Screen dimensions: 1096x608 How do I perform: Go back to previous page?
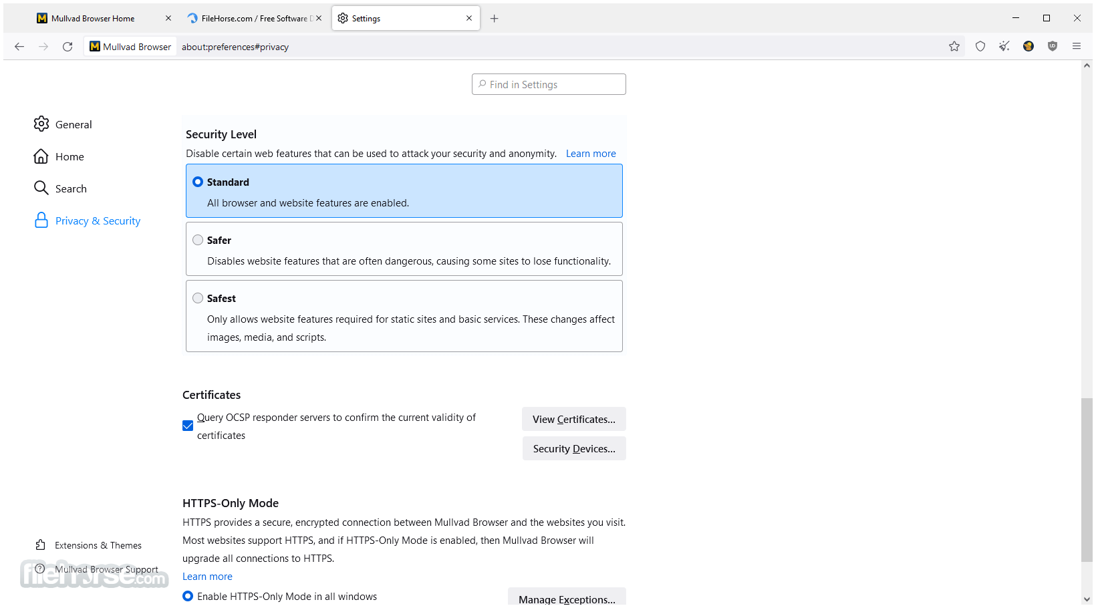click(19, 47)
